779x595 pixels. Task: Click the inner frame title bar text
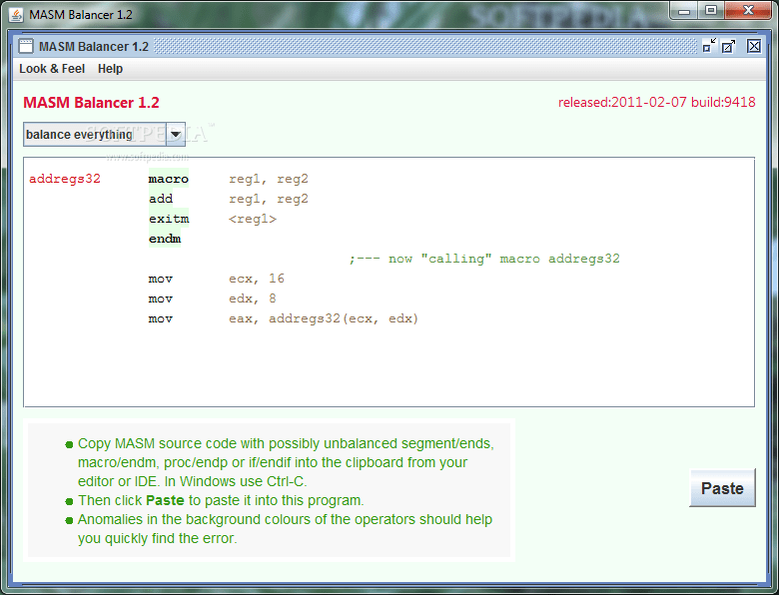[94, 46]
